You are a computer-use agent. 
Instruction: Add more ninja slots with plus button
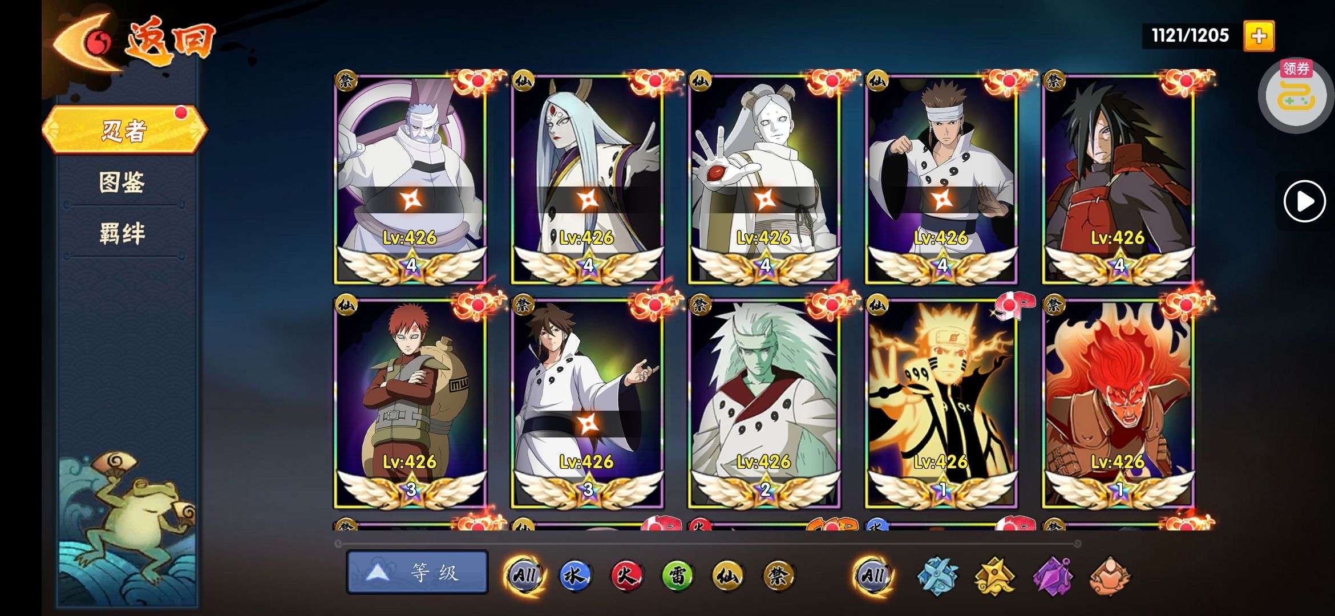(x=1259, y=36)
